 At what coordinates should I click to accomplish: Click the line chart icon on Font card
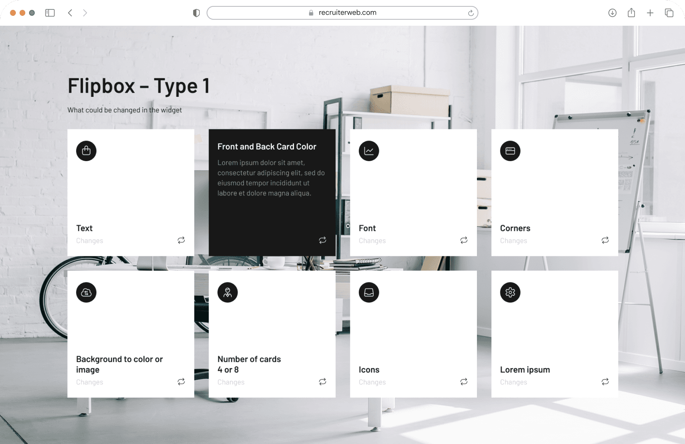[369, 151]
